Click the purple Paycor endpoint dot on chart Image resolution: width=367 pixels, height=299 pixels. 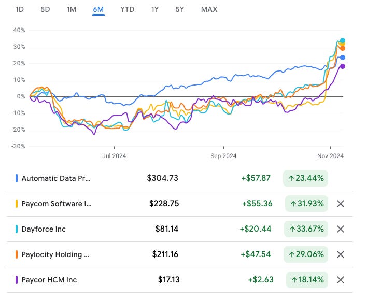click(x=343, y=66)
